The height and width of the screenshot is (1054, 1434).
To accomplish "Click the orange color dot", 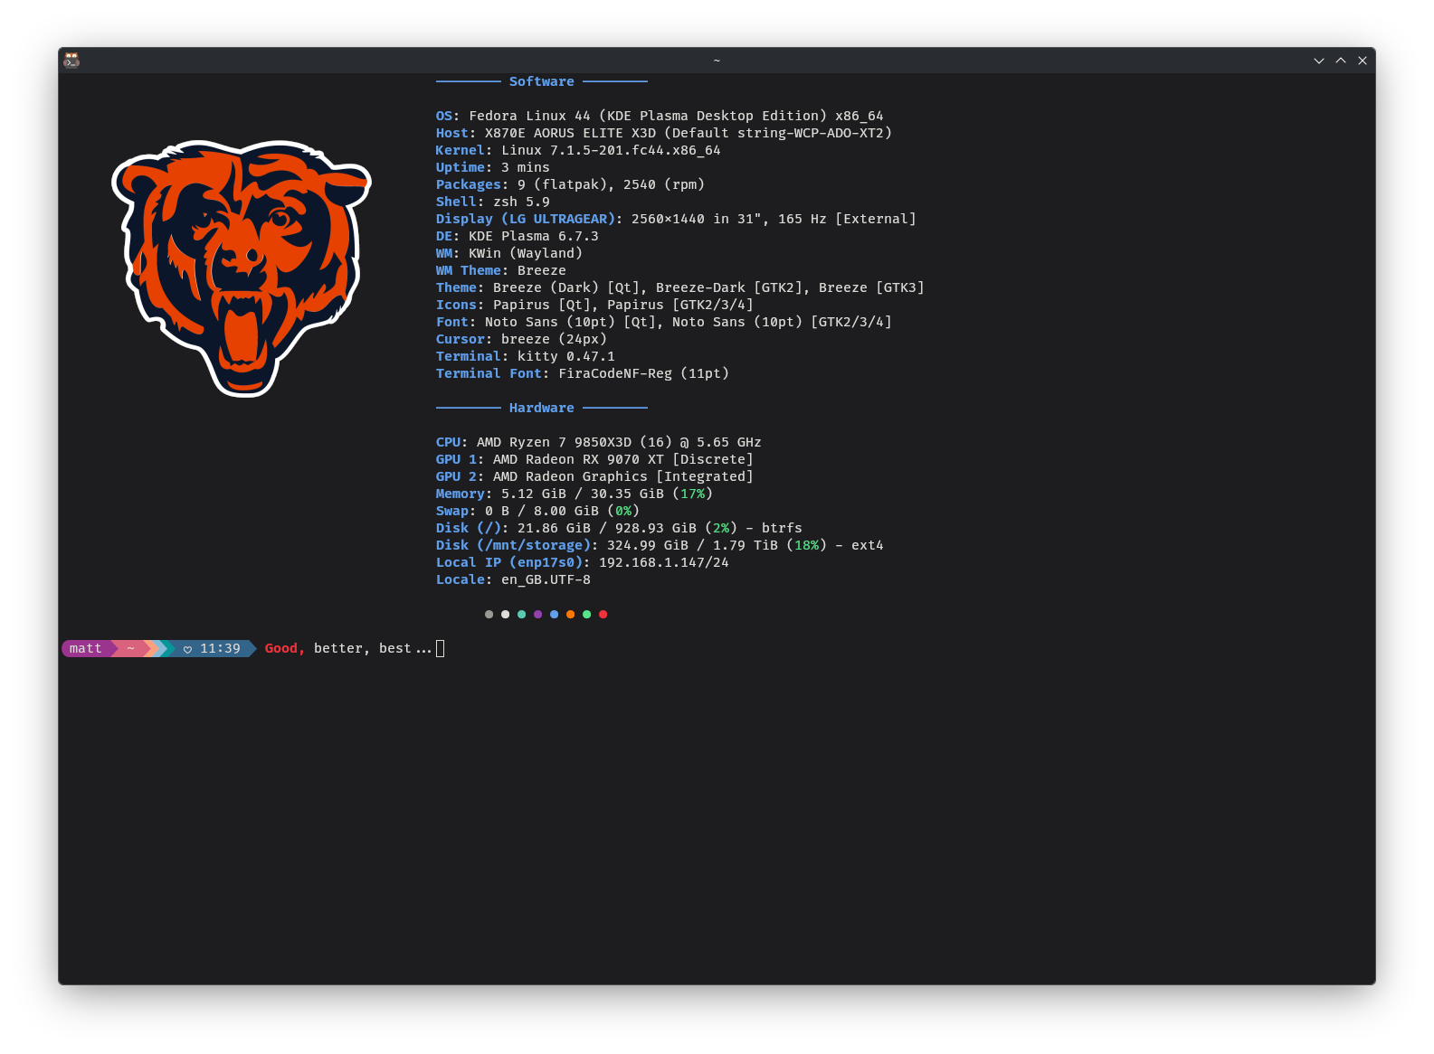I will pos(570,615).
